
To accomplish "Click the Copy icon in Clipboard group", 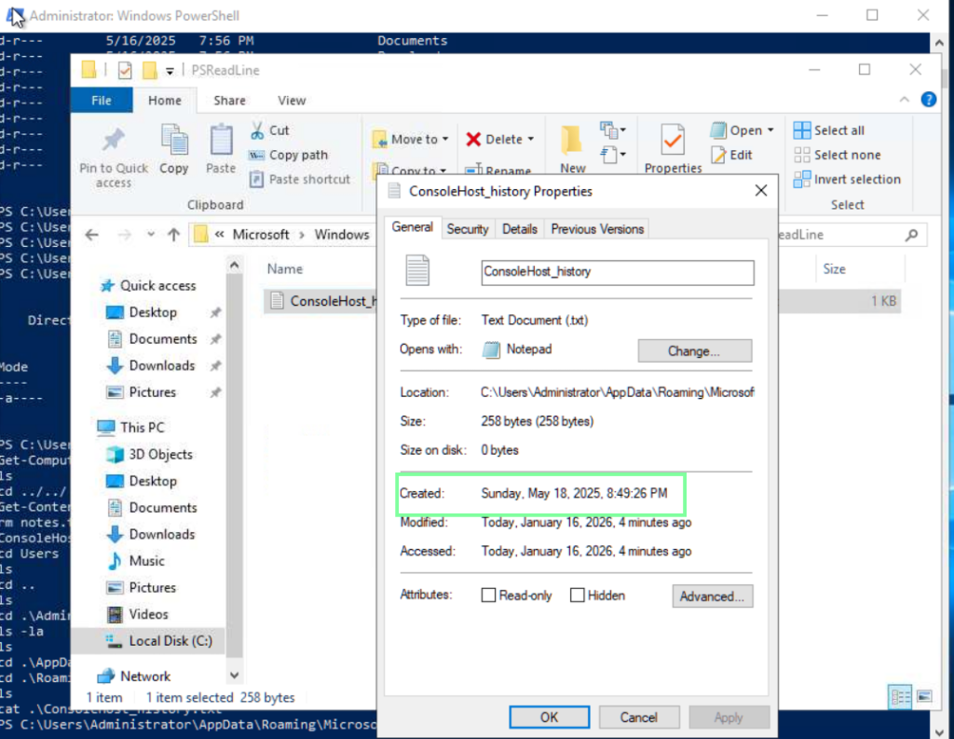I will click(x=174, y=140).
